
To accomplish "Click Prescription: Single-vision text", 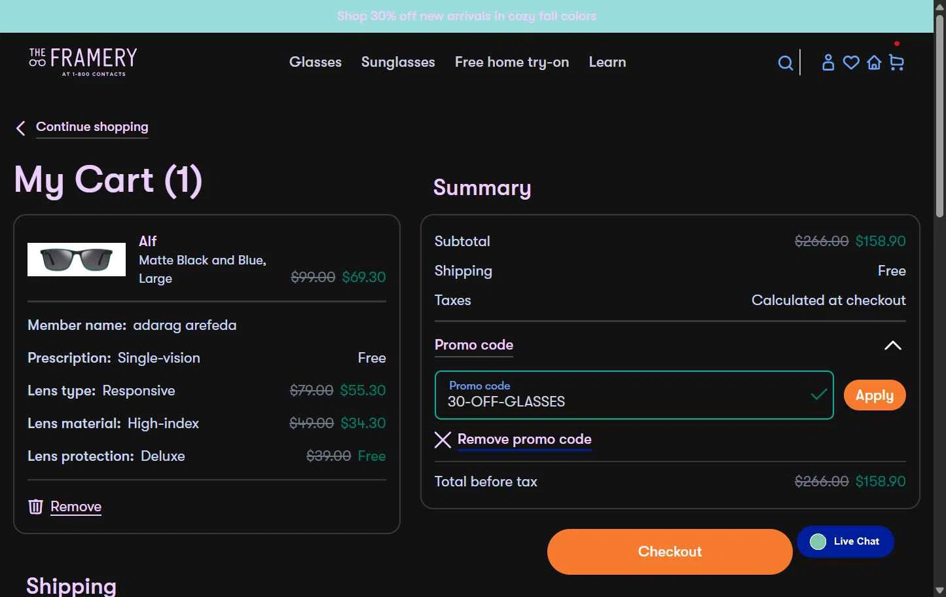I will (114, 358).
